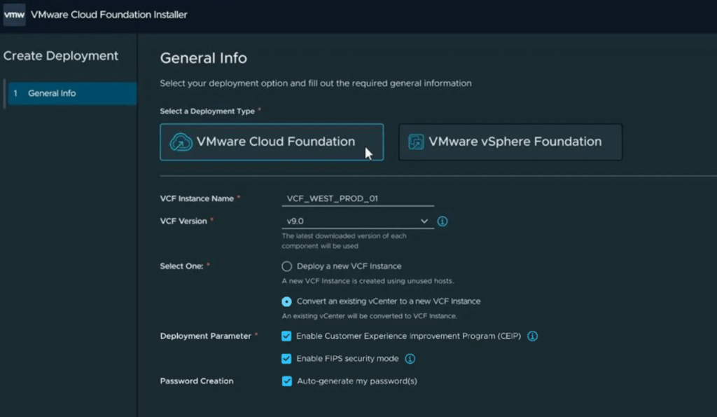Image resolution: width=717 pixels, height=417 pixels.
Task: Choose VMware vSphere Foundation deployment type
Action: [510, 142]
